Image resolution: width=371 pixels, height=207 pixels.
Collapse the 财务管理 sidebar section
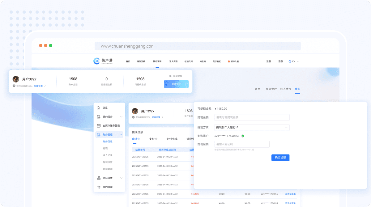[121, 135]
